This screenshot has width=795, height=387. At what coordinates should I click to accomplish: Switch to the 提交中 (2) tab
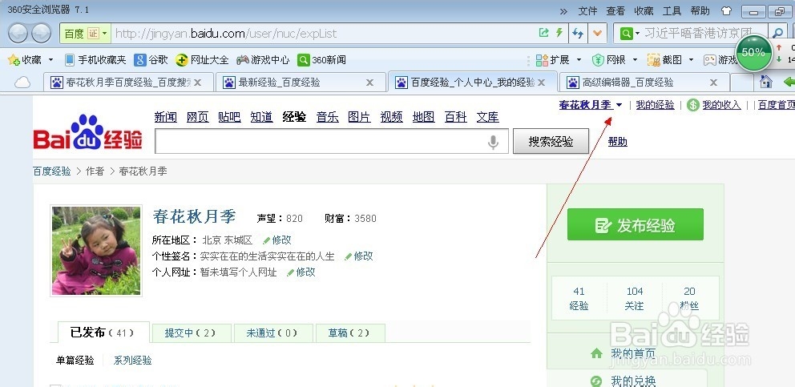click(x=192, y=333)
